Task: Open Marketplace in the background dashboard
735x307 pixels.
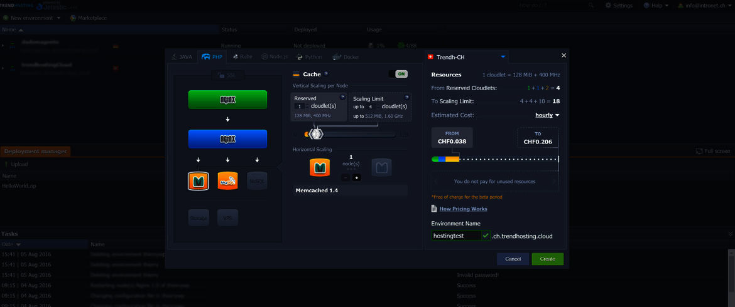Action: [x=88, y=18]
